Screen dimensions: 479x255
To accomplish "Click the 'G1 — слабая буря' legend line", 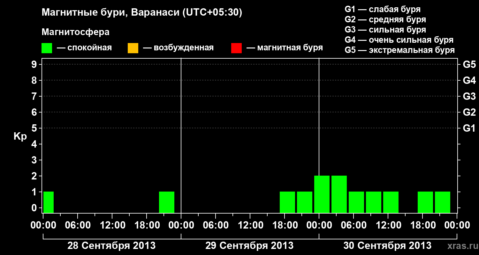I will 383,9.
